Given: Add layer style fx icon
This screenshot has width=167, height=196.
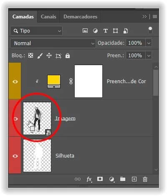Looking at the screenshot, I should (x=89, y=179).
